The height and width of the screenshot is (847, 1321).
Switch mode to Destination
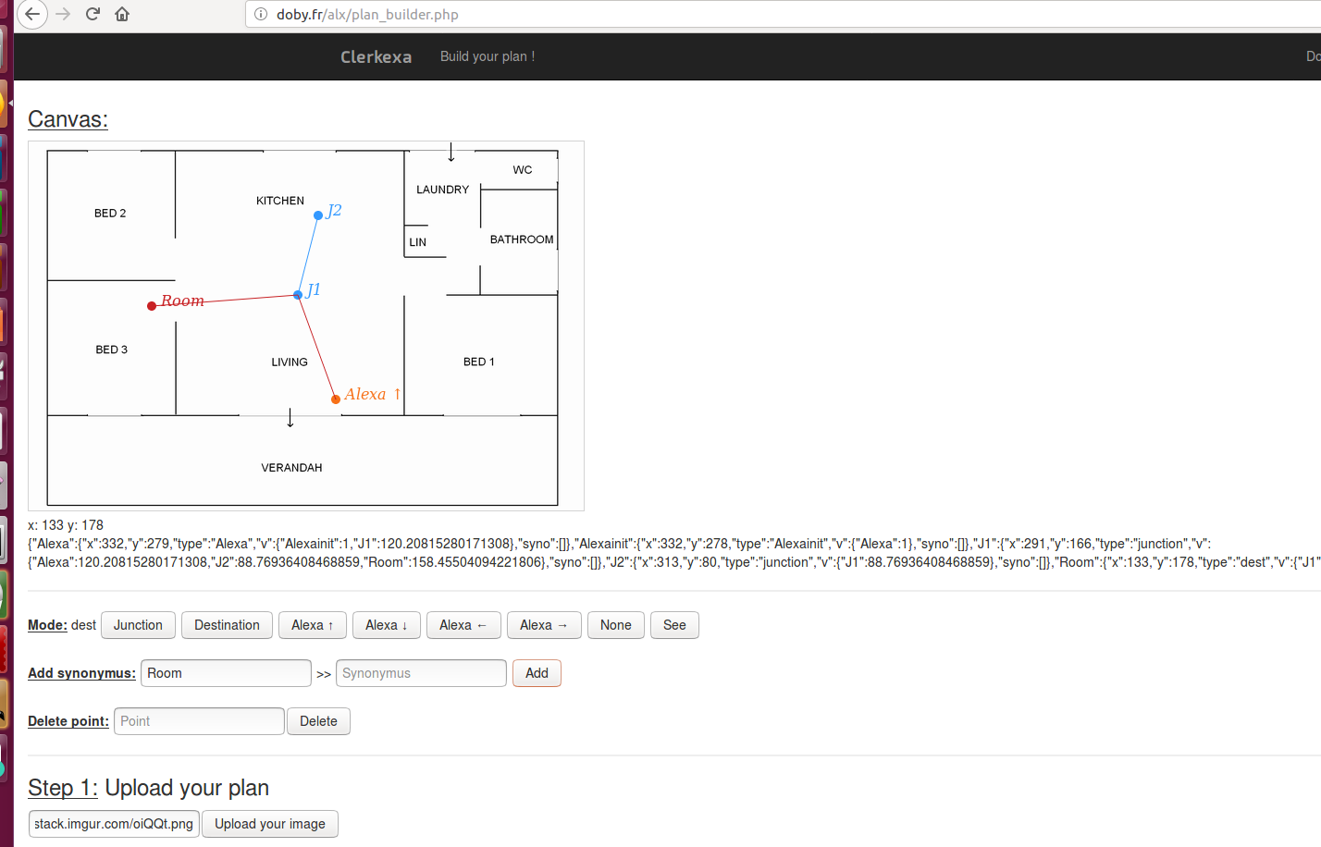coord(227,625)
